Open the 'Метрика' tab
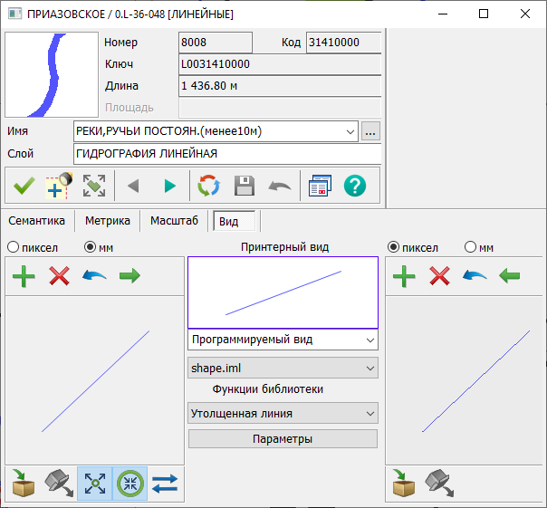 [108, 220]
